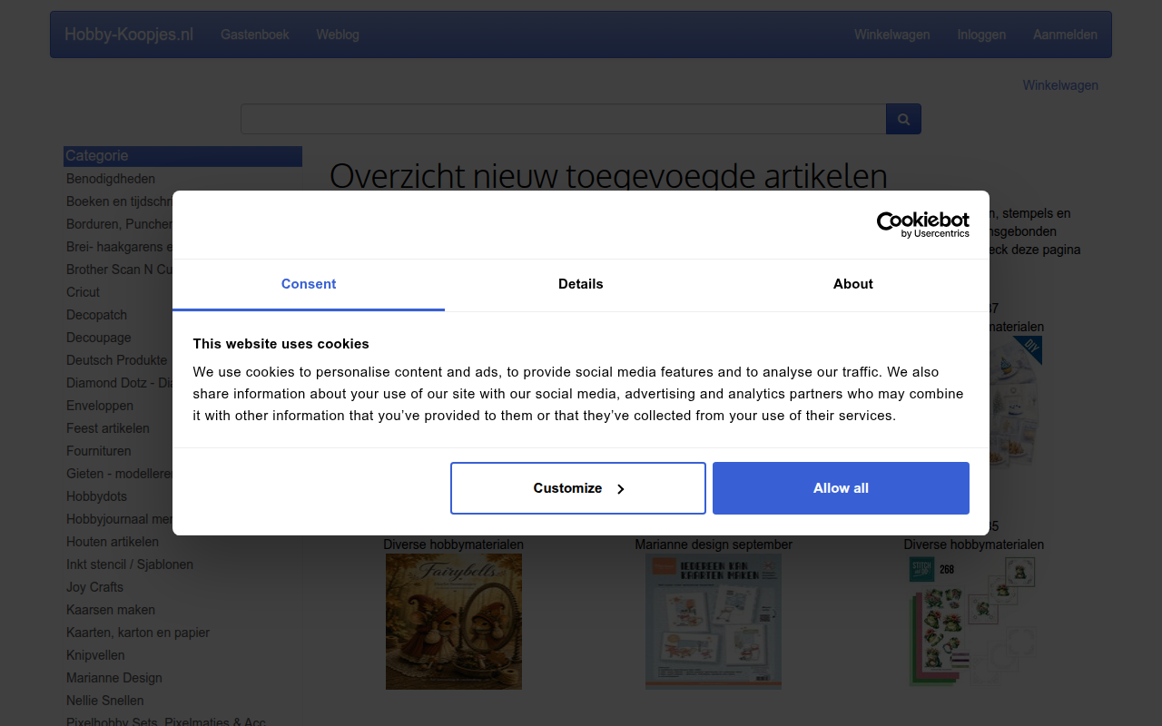1162x726 pixels.
Task: Open Hobbydots category
Action: pyautogui.click(x=96, y=496)
